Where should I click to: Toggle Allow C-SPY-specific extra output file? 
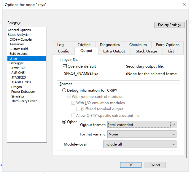73,115
